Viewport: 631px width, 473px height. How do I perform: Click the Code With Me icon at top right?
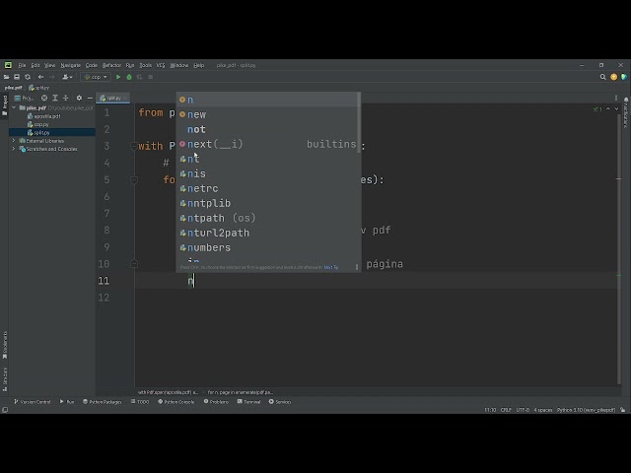(x=624, y=77)
